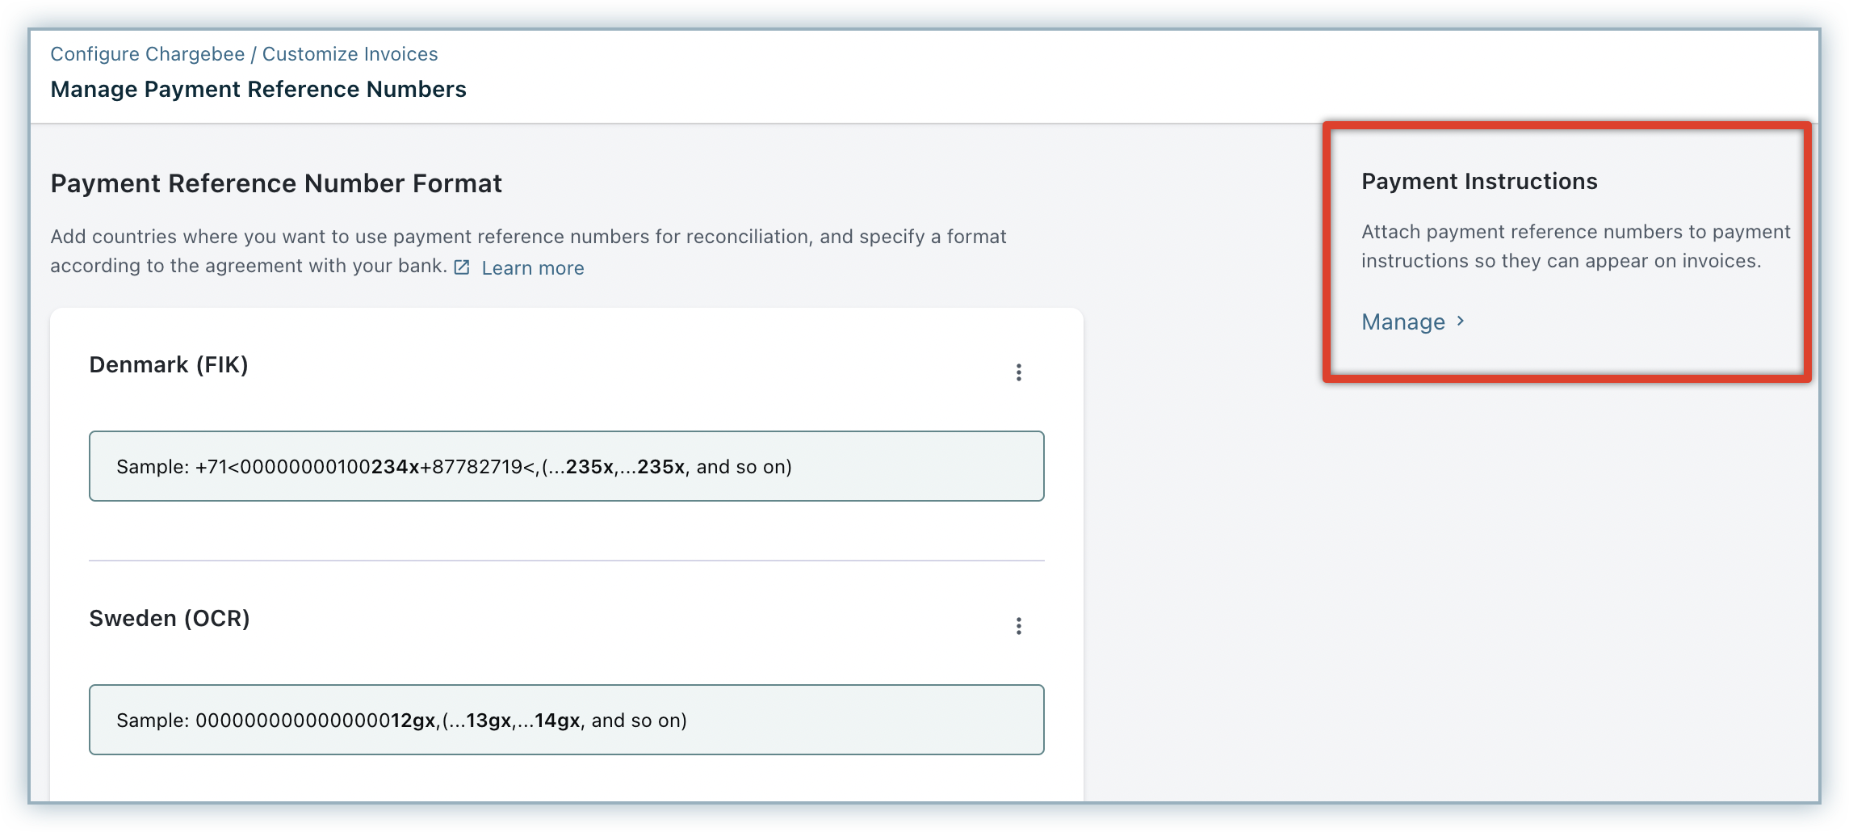The width and height of the screenshot is (1849, 832).
Task: Click the external link icon beside Learn more
Action: coord(462,267)
